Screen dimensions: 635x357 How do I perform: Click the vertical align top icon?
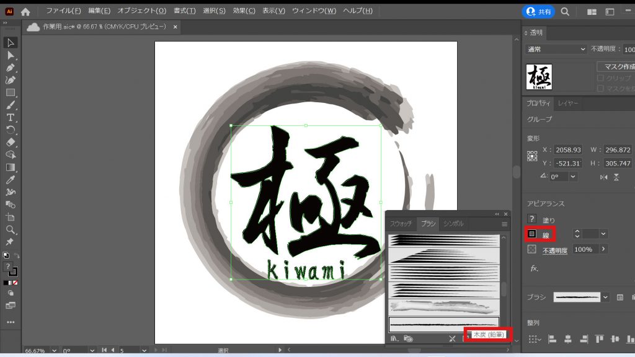coord(600,339)
